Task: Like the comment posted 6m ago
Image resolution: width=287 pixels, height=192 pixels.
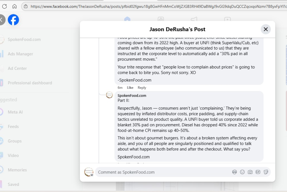Action: tap(130, 87)
